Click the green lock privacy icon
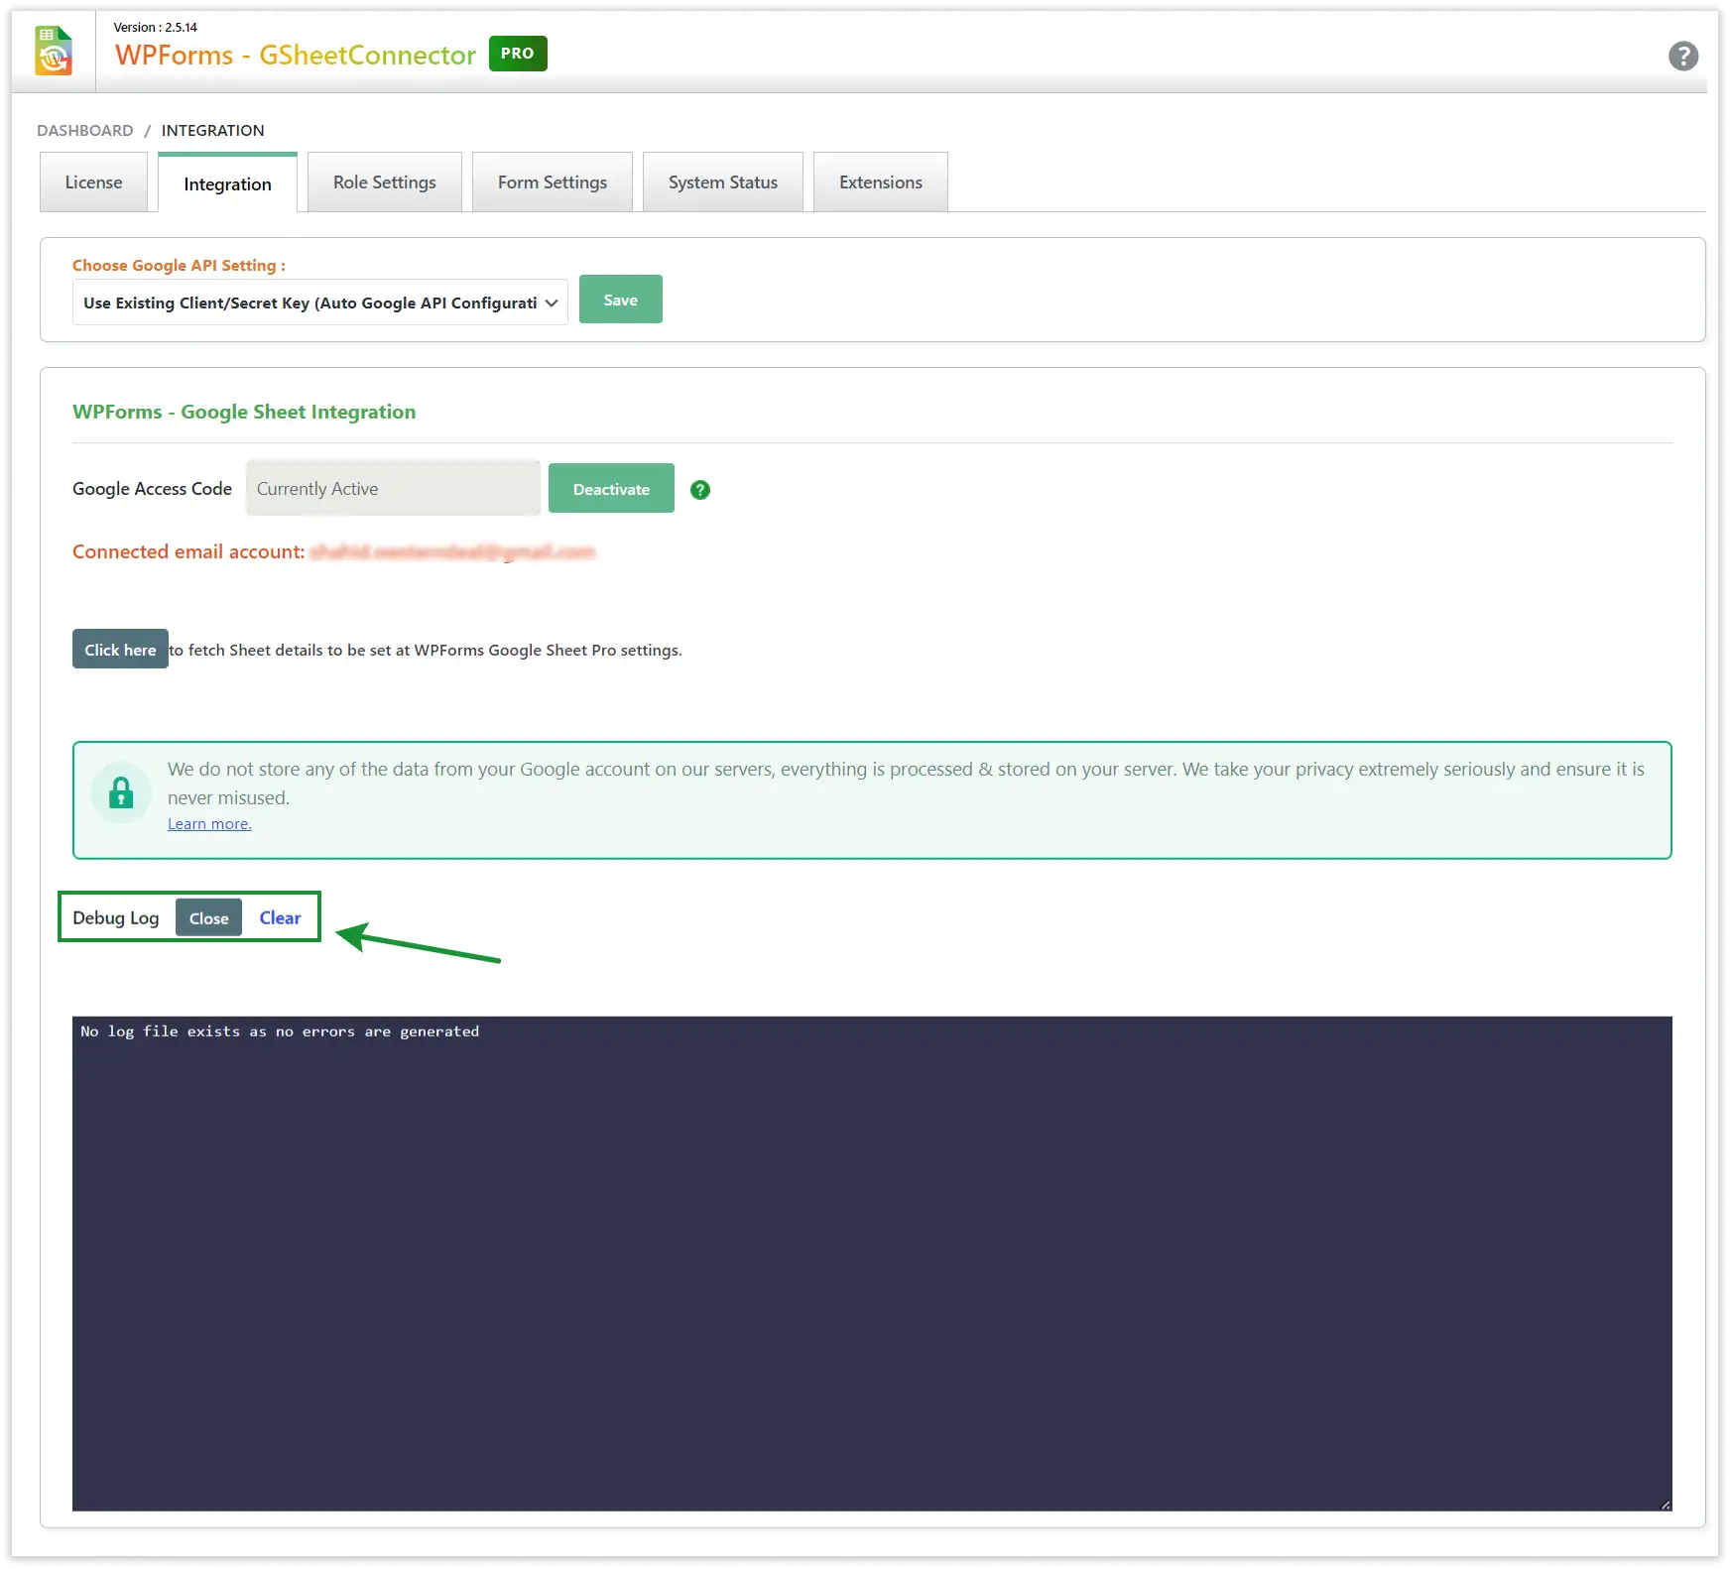Image resolution: width=1730 pixels, height=1569 pixels. (x=121, y=792)
